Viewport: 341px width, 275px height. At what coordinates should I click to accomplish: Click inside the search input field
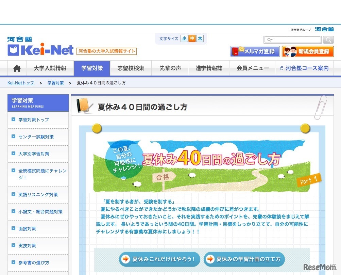click(294, 40)
